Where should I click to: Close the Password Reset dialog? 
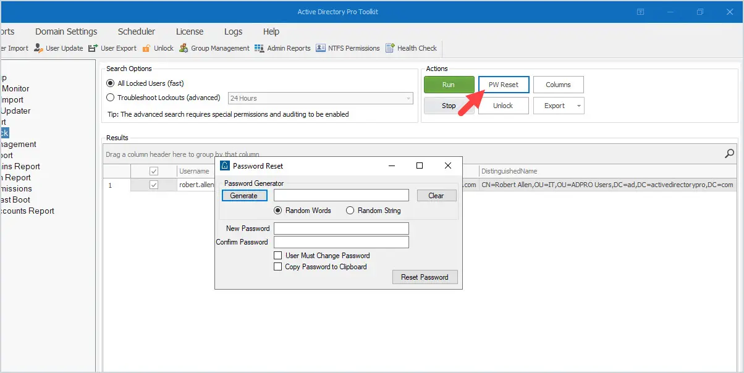pyautogui.click(x=448, y=166)
